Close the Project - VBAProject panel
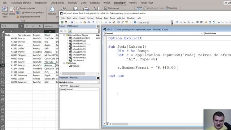231x130 pixels. coord(98,26)
